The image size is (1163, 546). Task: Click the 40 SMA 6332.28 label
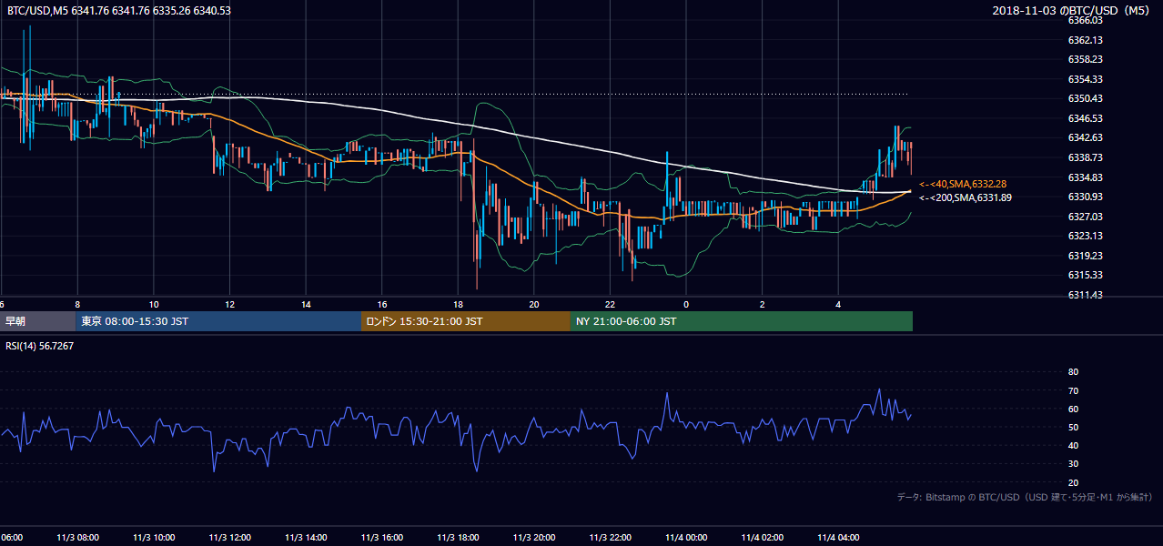(963, 184)
